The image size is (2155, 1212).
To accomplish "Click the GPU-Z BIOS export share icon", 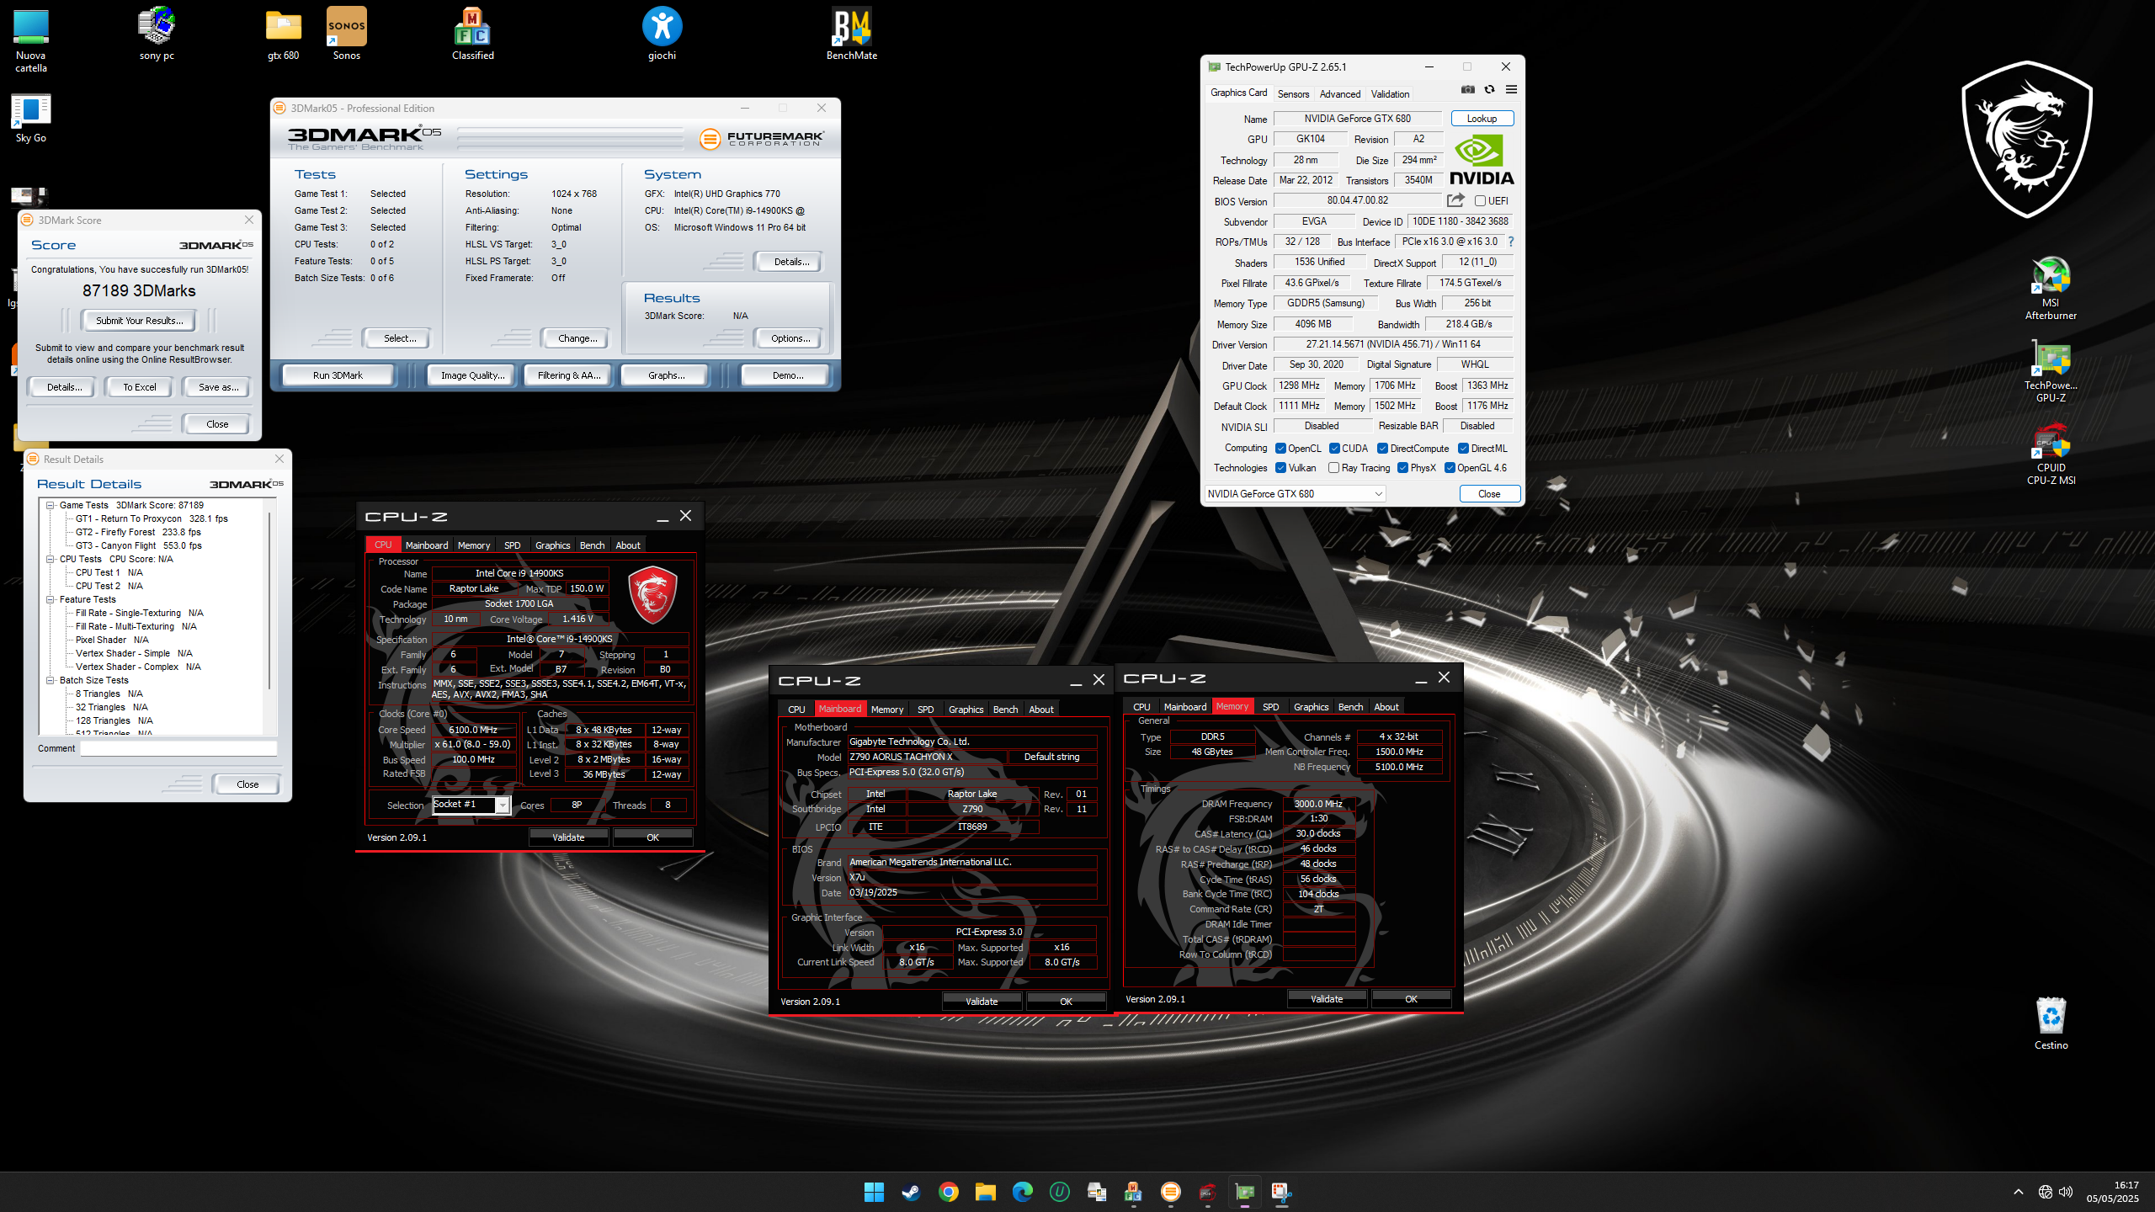I will pyautogui.click(x=1455, y=200).
